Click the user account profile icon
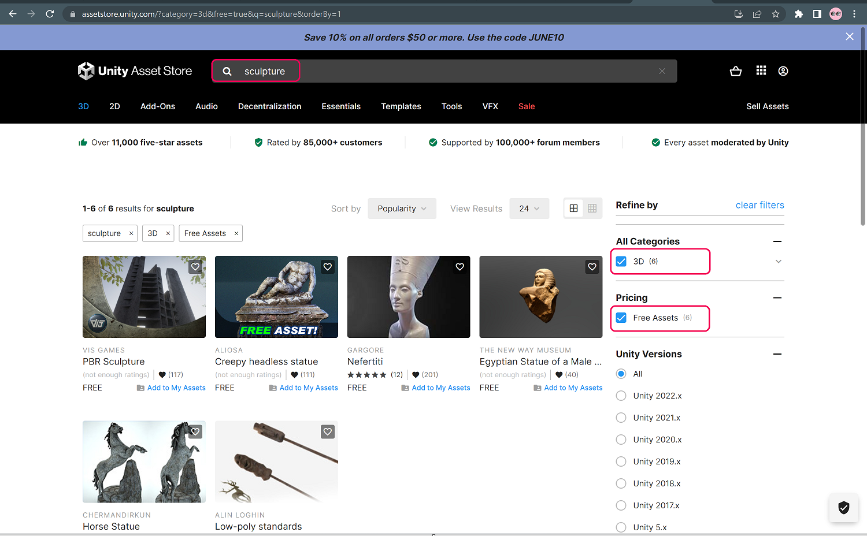 [783, 71]
